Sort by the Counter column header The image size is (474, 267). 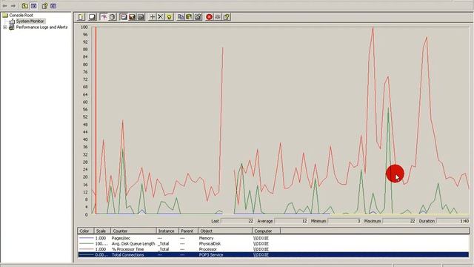[133, 231]
